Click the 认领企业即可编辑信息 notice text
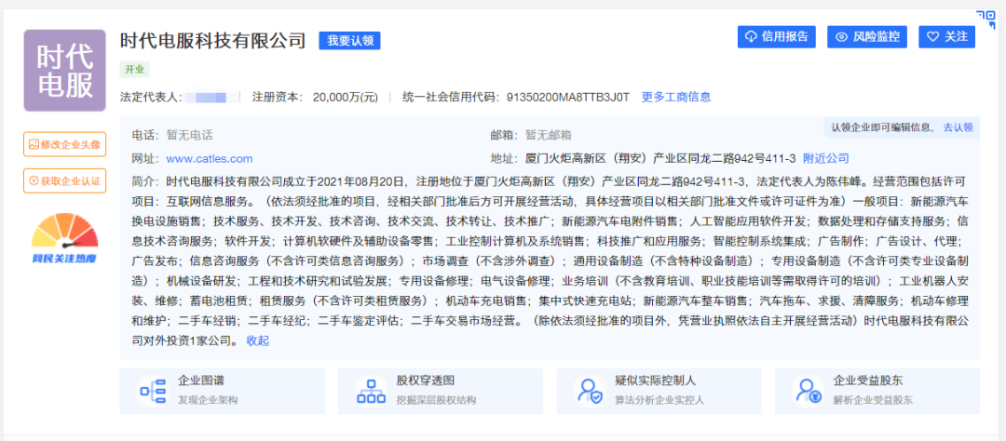The height and width of the screenshot is (441, 1006). point(882,127)
